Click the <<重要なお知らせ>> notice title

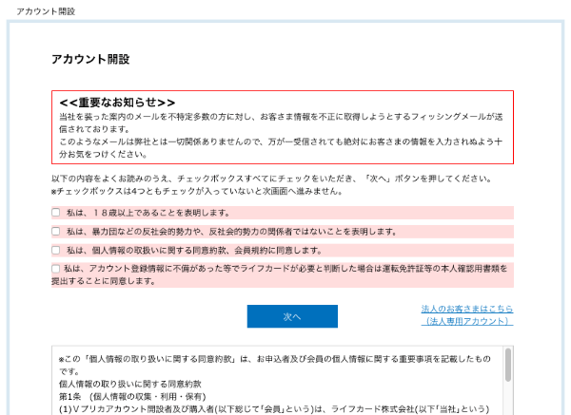pos(117,103)
